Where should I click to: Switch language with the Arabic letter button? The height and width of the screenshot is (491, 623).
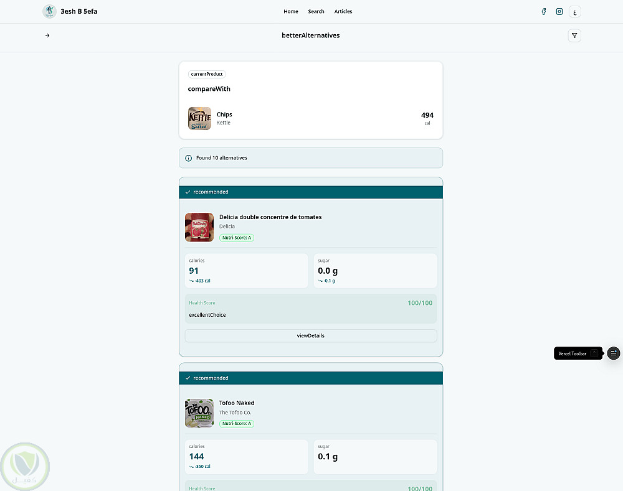(574, 12)
